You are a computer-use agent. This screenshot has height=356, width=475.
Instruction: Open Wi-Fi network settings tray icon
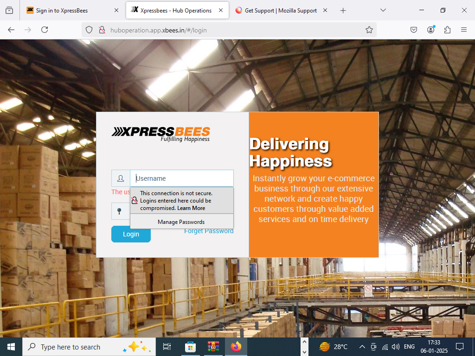point(385,347)
